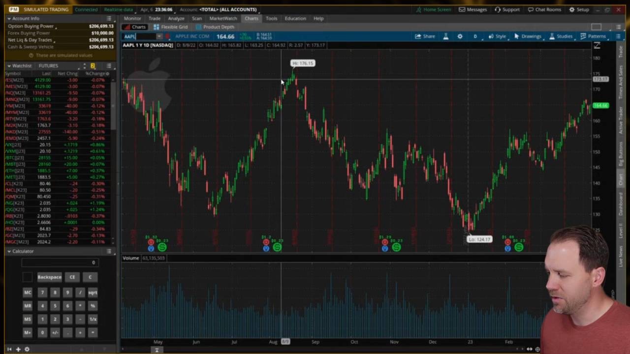Collapse the Calculator panel
The image size is (630, 354).
(9, 251)
